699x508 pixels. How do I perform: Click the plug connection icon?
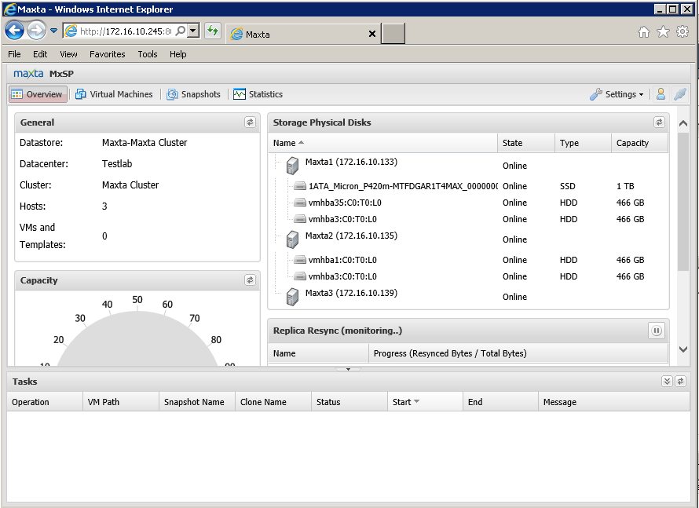click(x=680, y=94)
